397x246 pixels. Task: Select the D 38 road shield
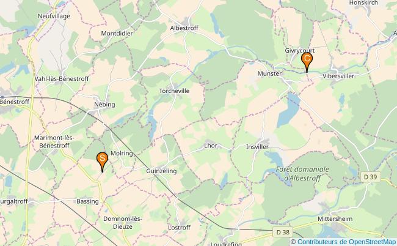[283, 232]
